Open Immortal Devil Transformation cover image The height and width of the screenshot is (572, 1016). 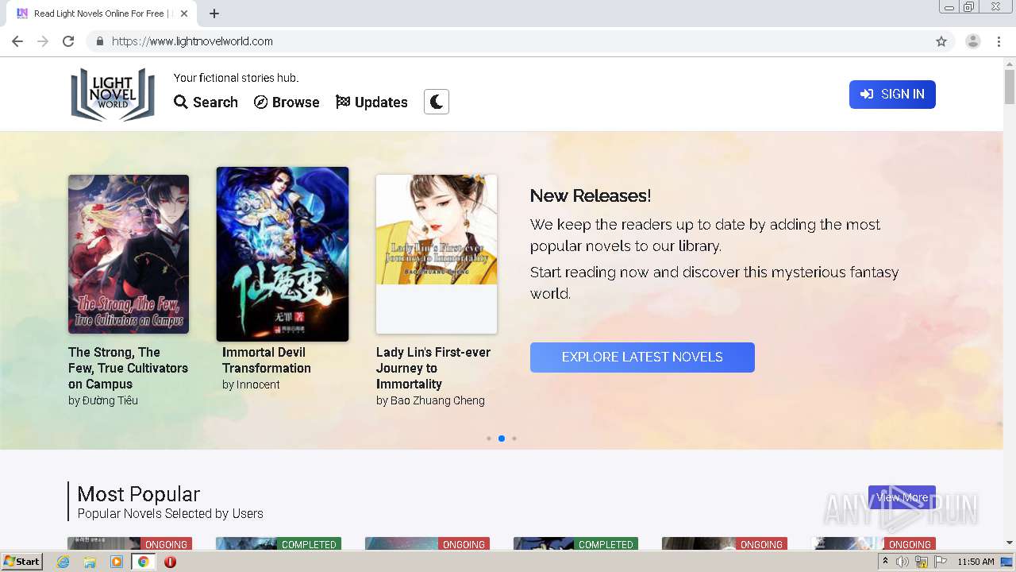(283, 254)
